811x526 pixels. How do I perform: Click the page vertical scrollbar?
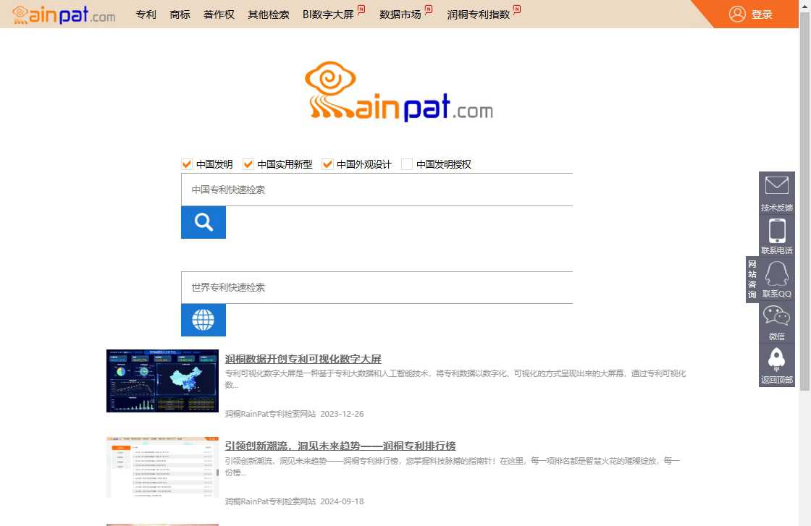pos(804,202)
